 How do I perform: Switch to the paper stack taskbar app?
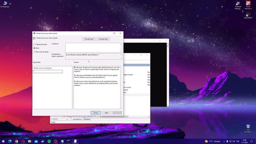pos(62,141)
